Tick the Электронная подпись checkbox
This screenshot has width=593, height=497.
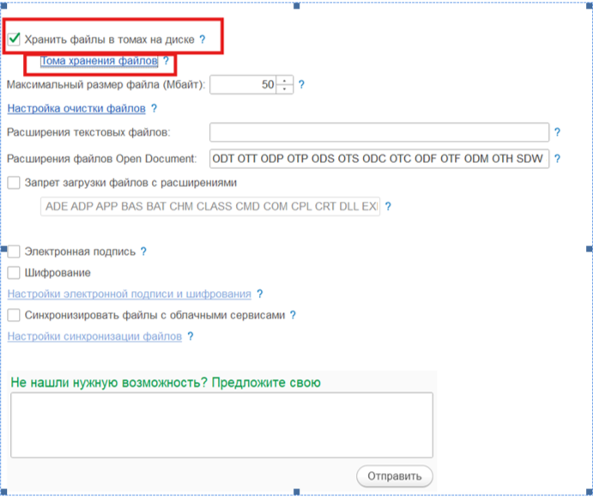click(x=14, y=252)
